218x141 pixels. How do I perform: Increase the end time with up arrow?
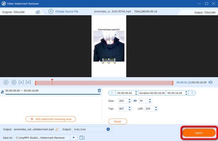point(186,92)
